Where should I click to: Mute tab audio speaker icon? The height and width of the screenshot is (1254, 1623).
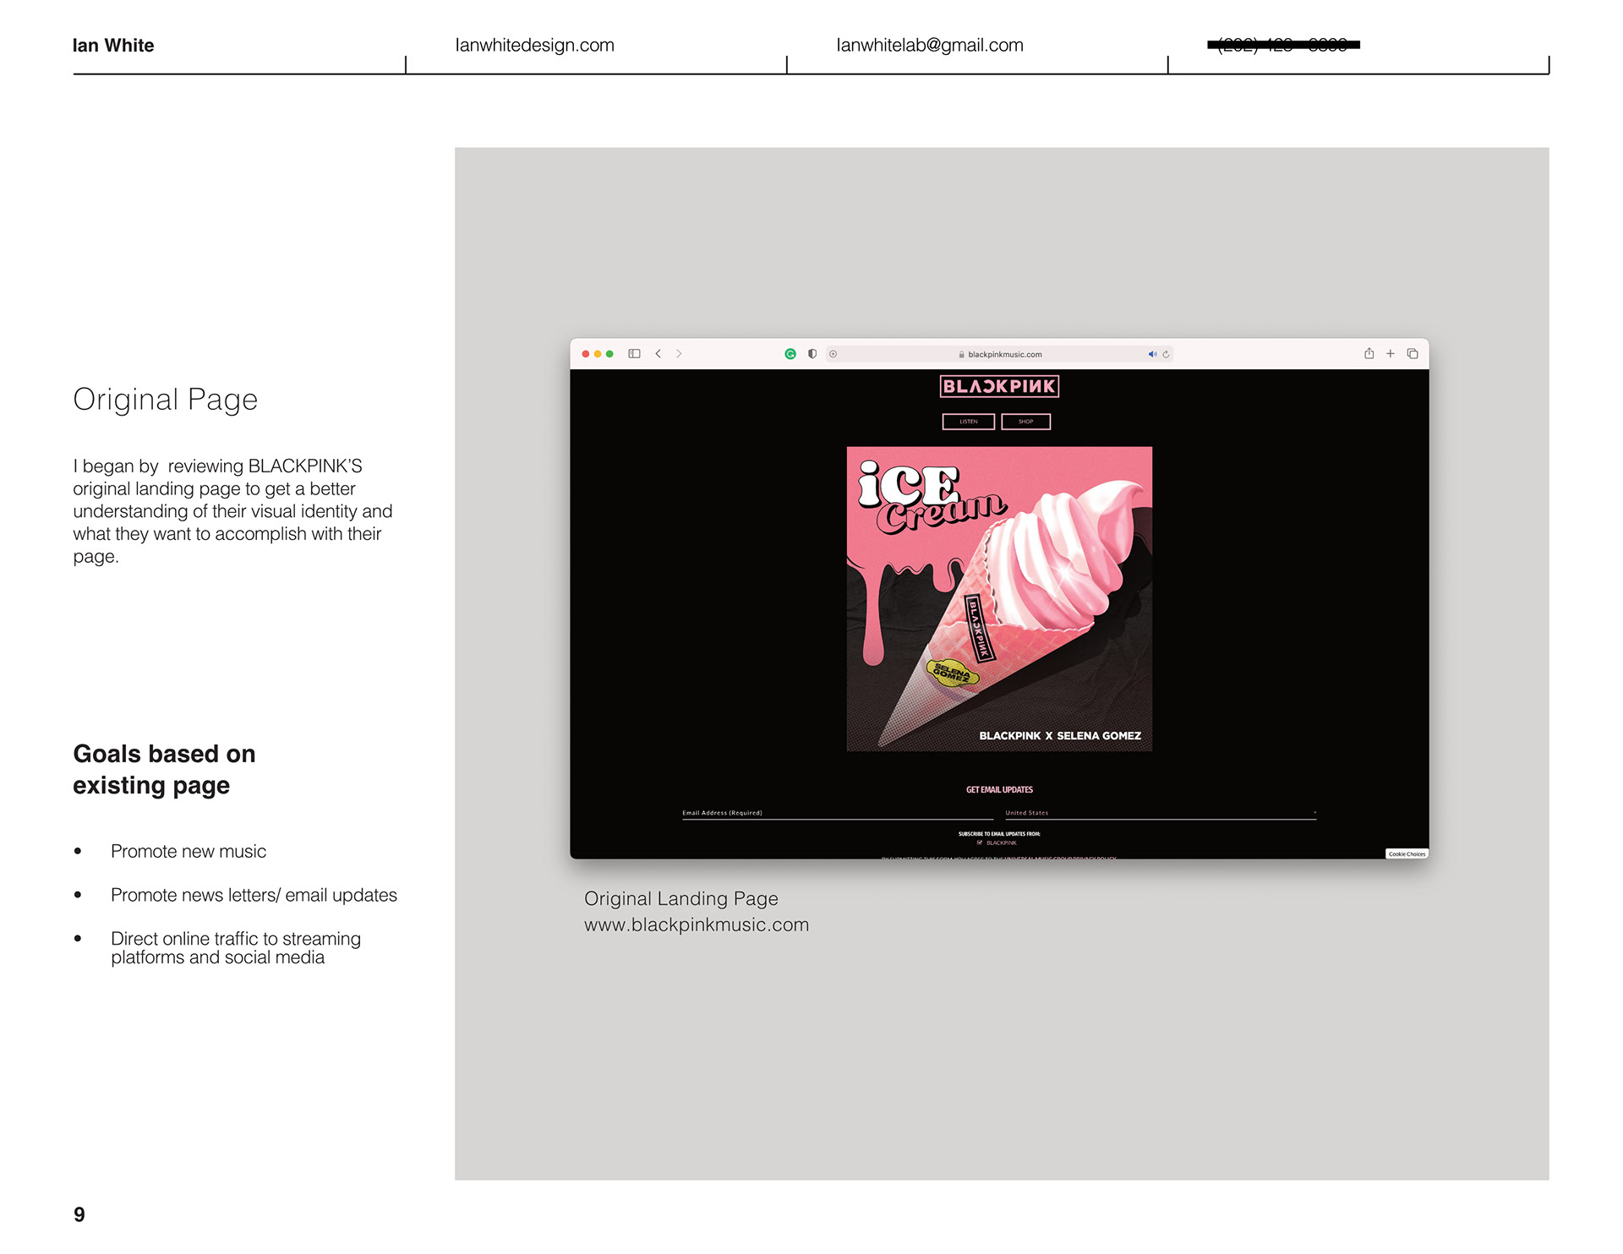1151,354
